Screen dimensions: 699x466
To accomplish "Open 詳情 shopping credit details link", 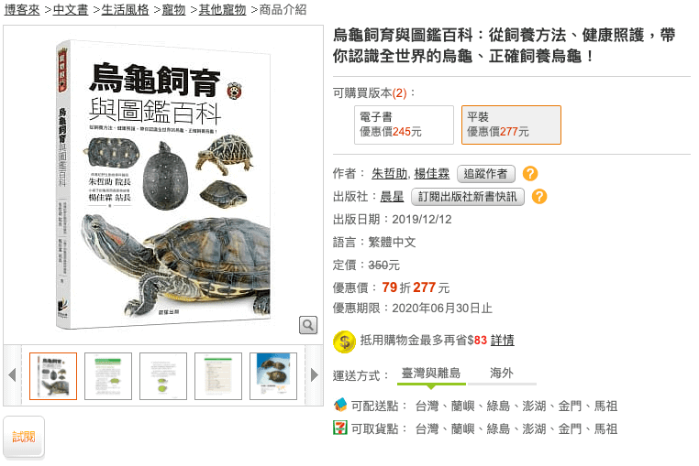I will [x=503, y=341].
